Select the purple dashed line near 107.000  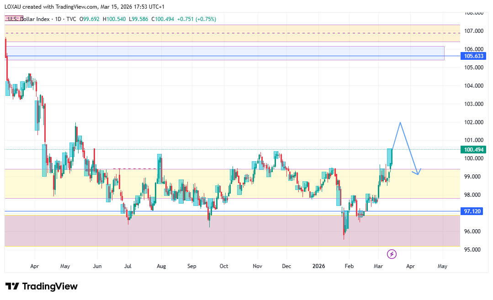[x=228, y=33]
